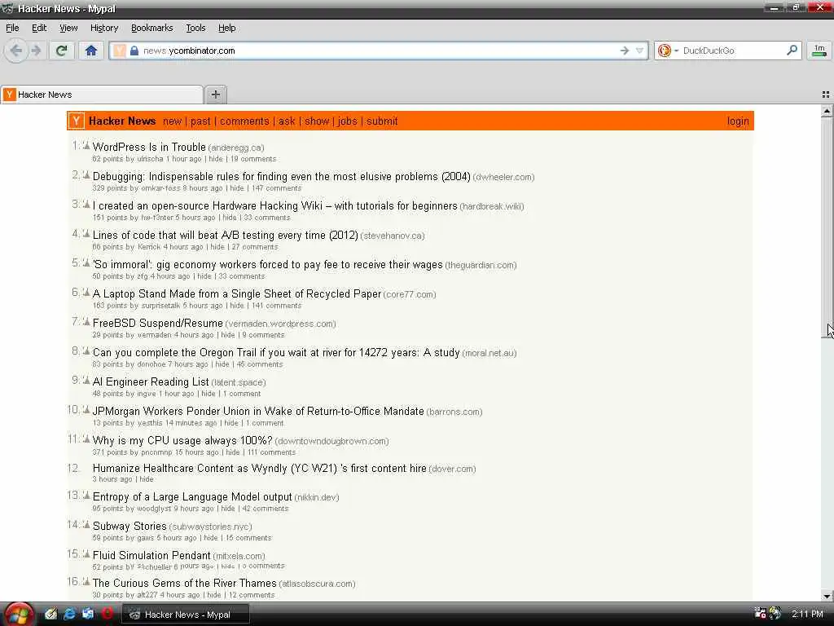Open the Tools menu
Image resolution: width=834 pixels, height=626 pixels.
[x=195, y=28]
